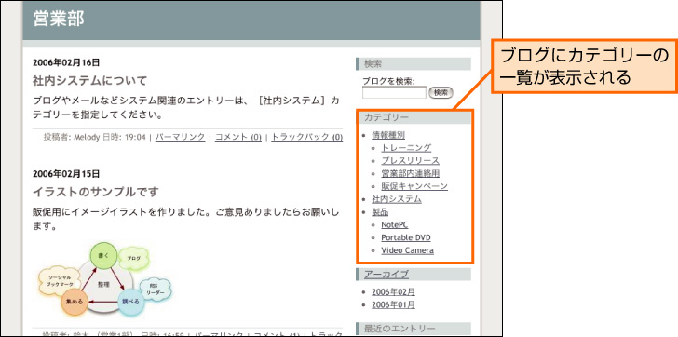Screen dimensions: 678x337
Task: Open the NotePC product category
Action: (394, 224)
